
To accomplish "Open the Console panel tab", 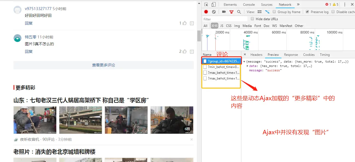I will click(249, 4).
